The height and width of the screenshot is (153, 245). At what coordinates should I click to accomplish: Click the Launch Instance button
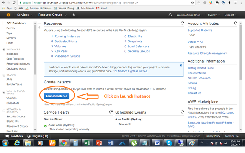tap(57, 96)
